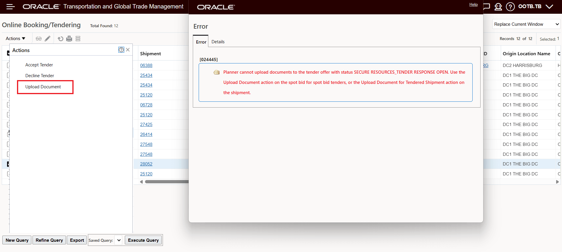The image size is (562, 252).
Task: Select Decline Tender action
Action: (40, 76)
